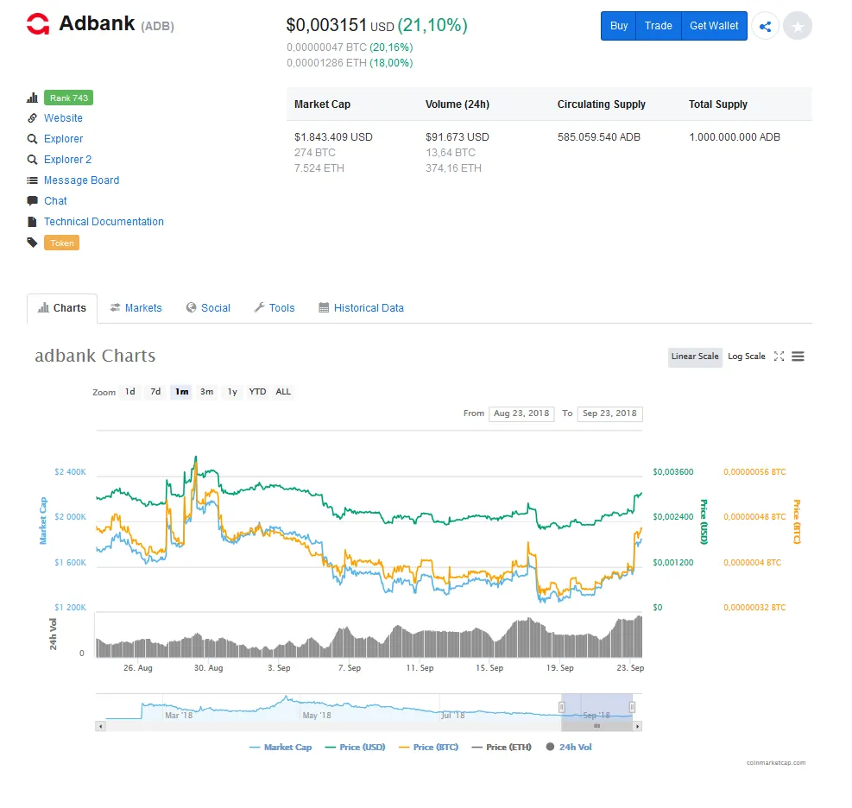
Task: Click left handle of navigator range slider
Action: 562,707
